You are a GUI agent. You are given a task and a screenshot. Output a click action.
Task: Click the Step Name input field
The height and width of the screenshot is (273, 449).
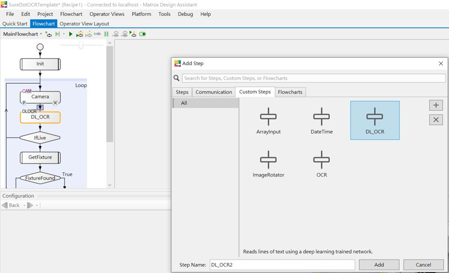pos(282,265)
